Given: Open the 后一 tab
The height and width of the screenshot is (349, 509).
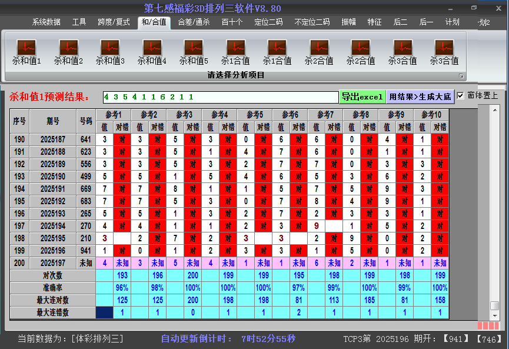Looking at the screenshot, I should point(426,22).
